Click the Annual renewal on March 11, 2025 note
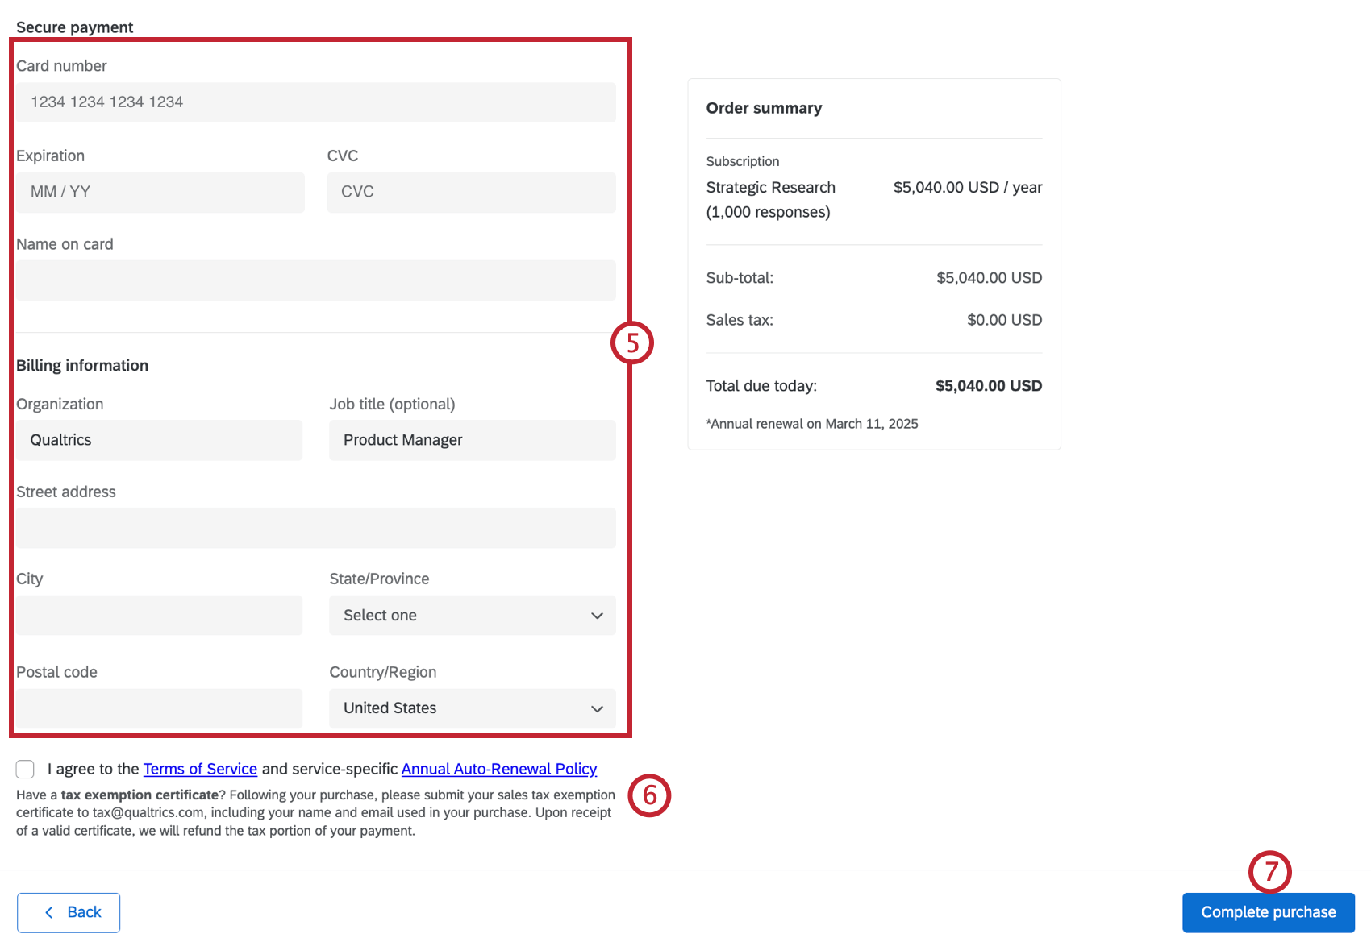 [812, 424]
